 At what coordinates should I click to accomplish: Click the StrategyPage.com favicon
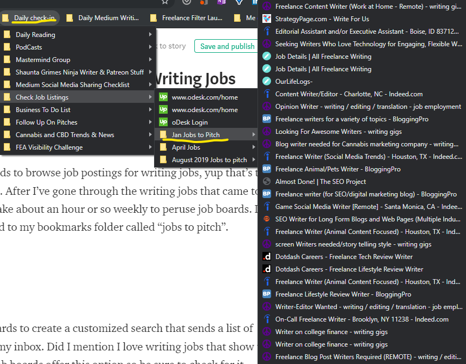[x=267, y=19]
